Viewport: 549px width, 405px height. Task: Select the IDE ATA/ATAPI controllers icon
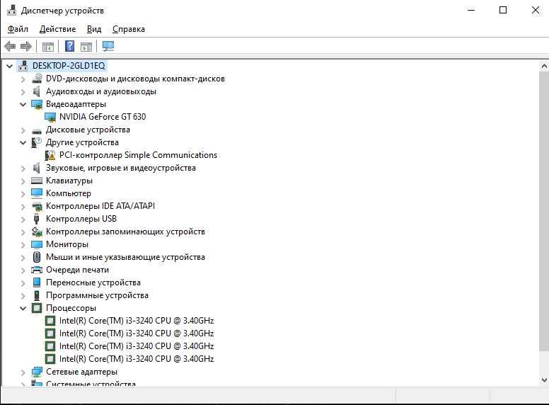[37, 206]
